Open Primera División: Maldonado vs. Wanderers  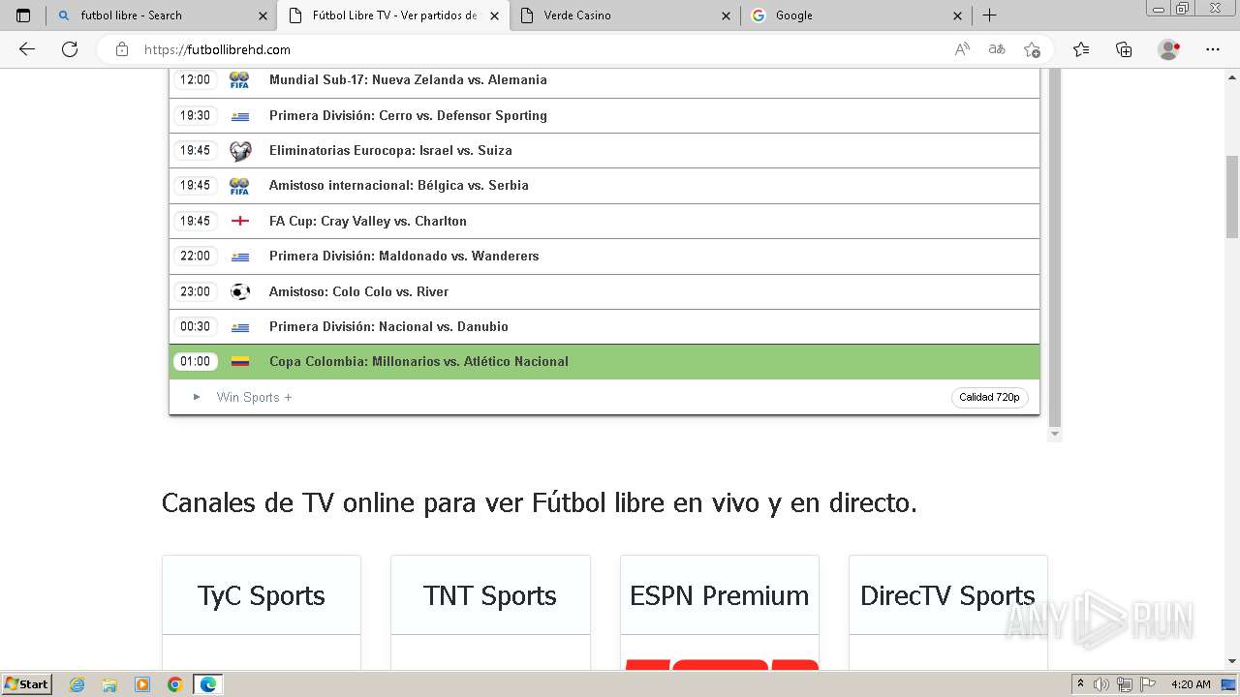(604, 256)
